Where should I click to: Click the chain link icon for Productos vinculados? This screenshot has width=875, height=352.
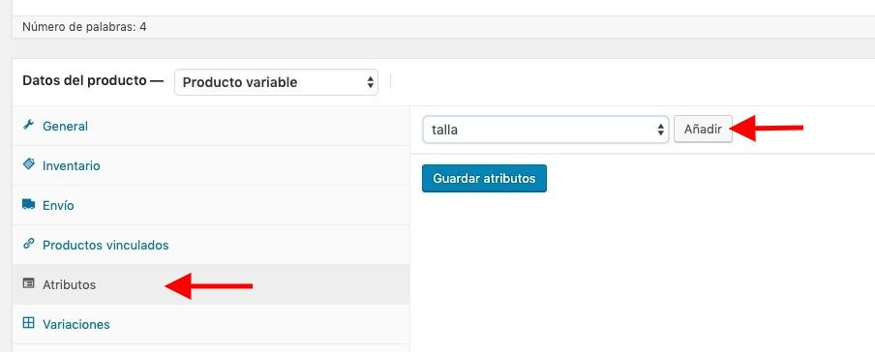(28, 244)
